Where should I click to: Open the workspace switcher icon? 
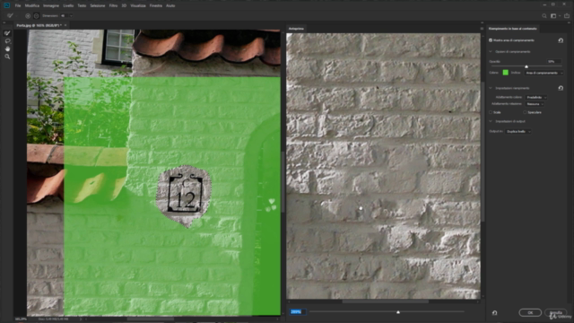[554, 16]
